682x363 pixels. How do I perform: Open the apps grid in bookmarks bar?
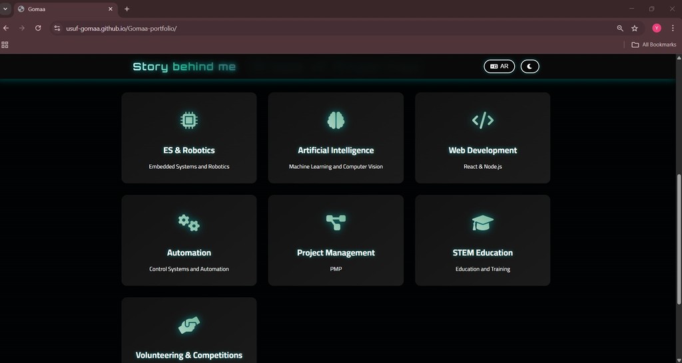pos(5,45)
